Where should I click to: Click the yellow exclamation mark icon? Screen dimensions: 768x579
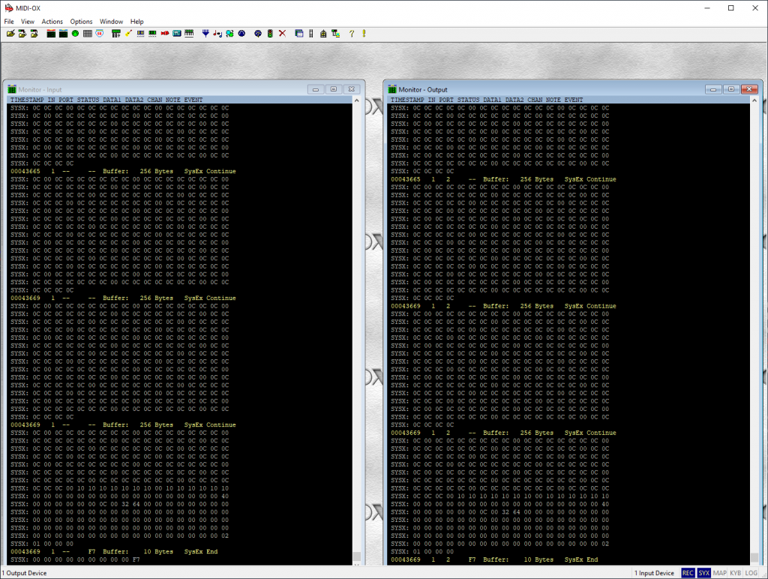pos(364,34)
